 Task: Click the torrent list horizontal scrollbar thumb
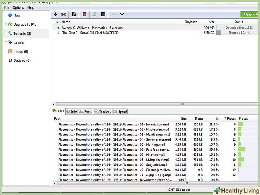[x=157, y=104]
